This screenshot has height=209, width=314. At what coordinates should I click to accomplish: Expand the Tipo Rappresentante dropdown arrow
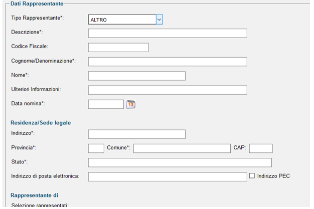pos(160,20)
